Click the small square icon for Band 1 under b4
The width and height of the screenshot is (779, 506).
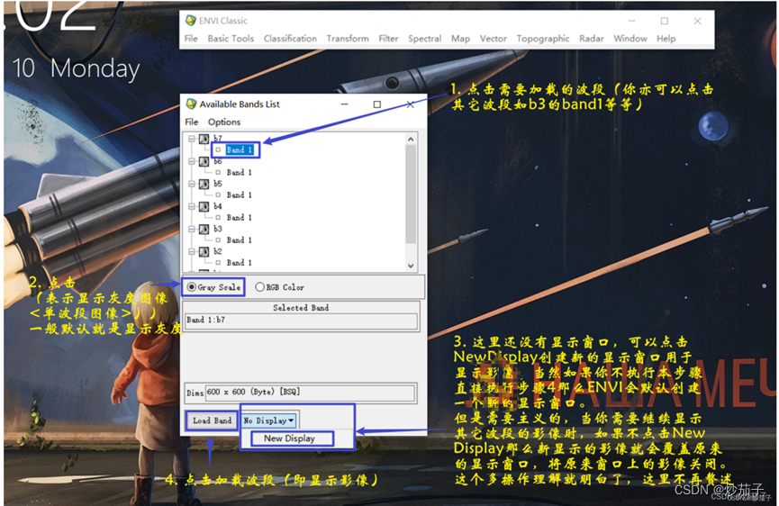(218, 218)
